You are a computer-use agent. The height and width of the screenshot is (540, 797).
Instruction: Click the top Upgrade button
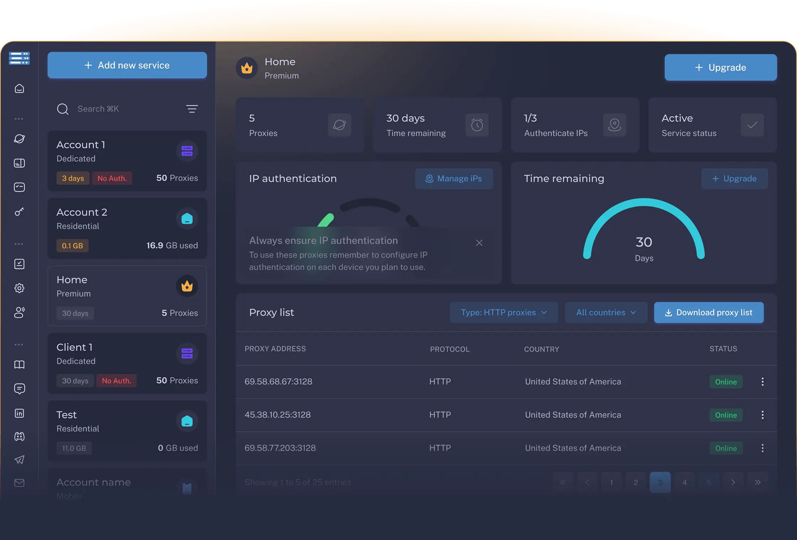(x=721, y=67)
